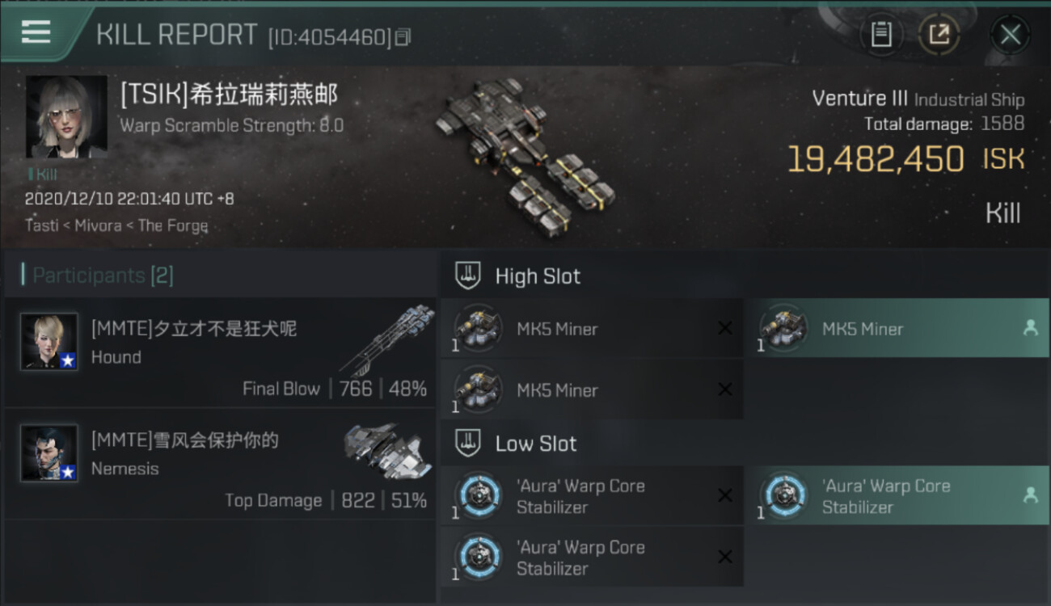Open the Hound pilot's portrait

[49, 342]
